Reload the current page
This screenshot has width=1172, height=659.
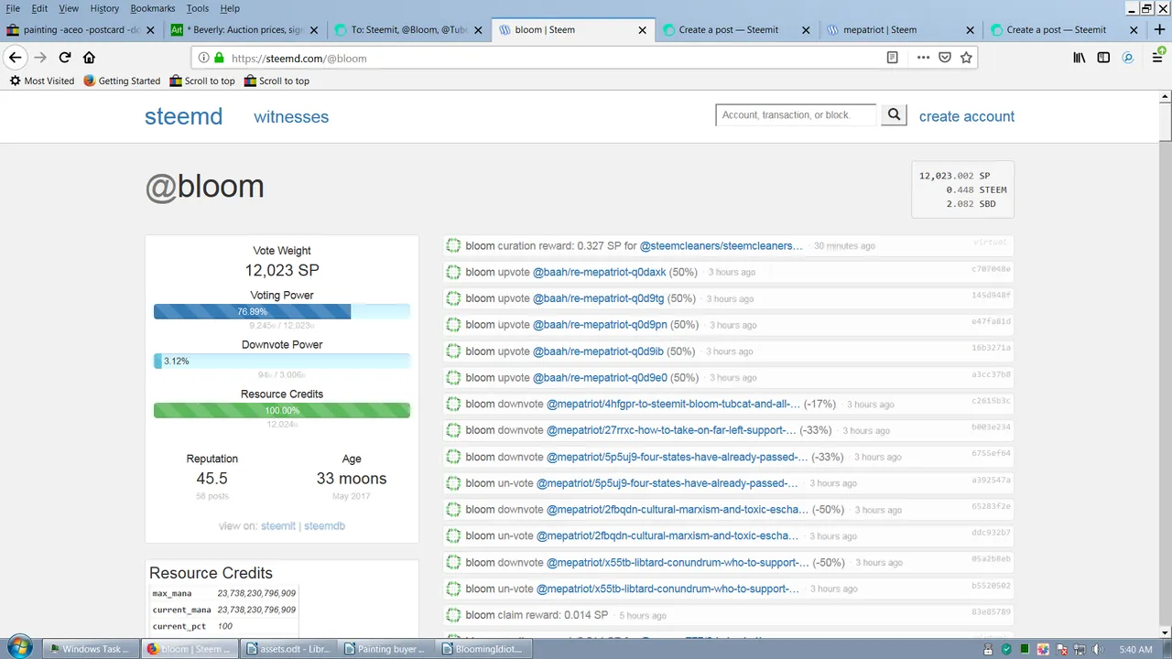(65, 58)
